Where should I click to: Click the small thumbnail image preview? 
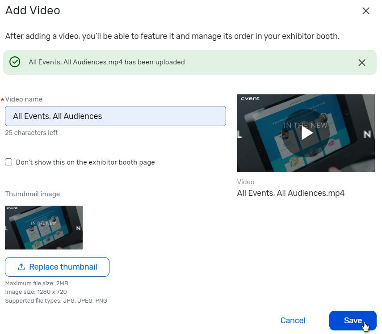click(43, 227)
